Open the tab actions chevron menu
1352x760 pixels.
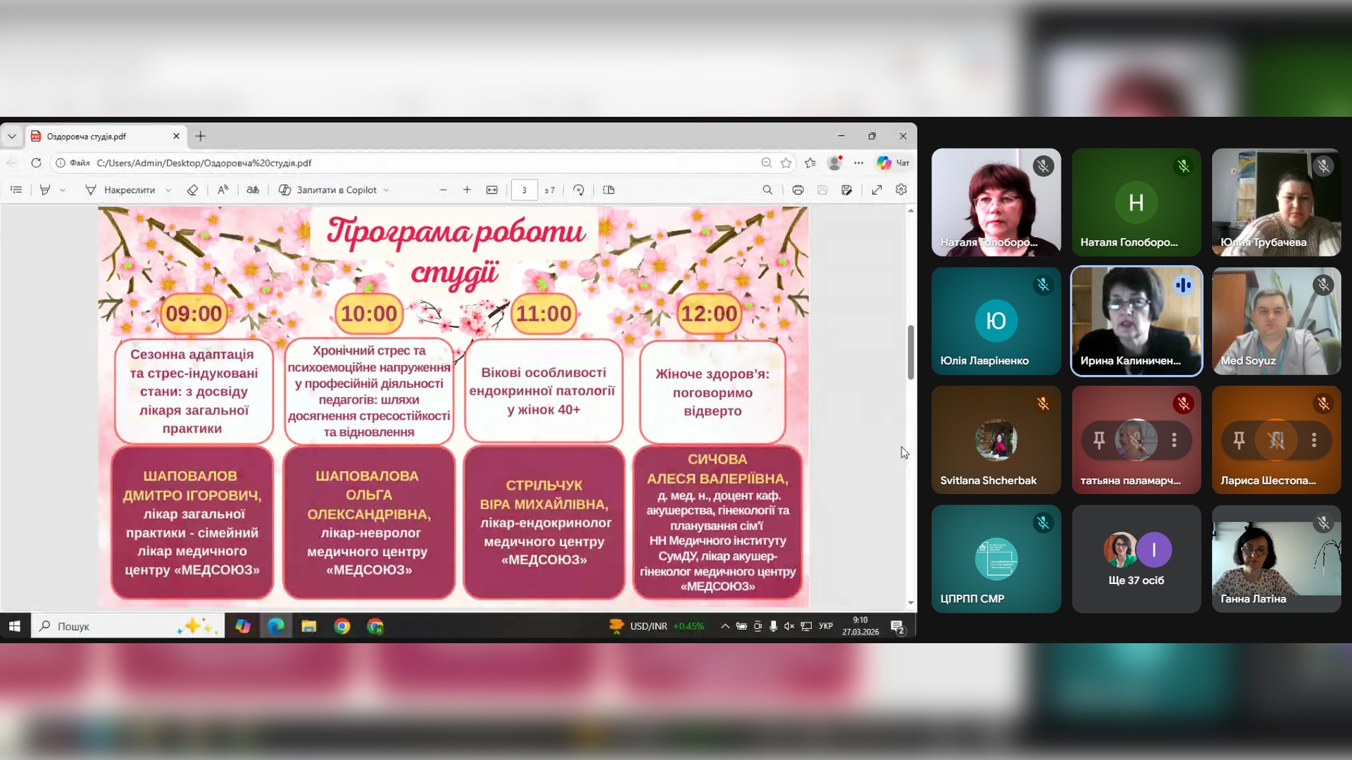tap(12, 137)
